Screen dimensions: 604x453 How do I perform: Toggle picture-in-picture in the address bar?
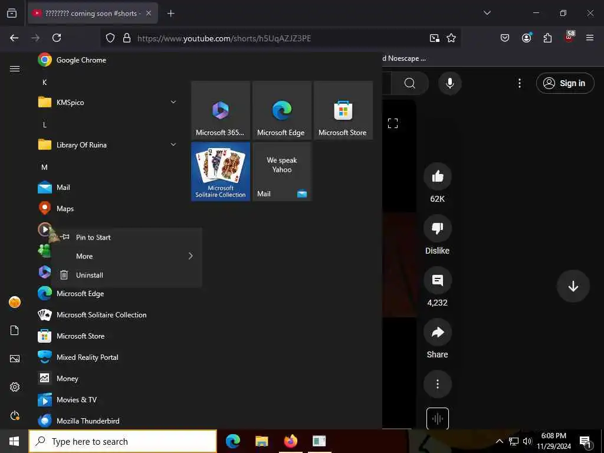(x=435, y=38)
